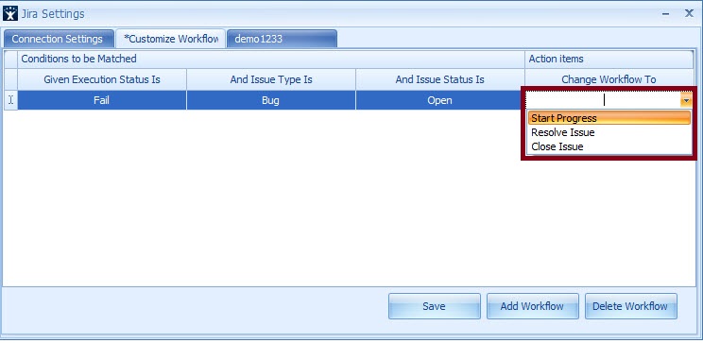Choose Start Progress from the dropdown list
703x343 pixels.
click(x=609, y=118)
